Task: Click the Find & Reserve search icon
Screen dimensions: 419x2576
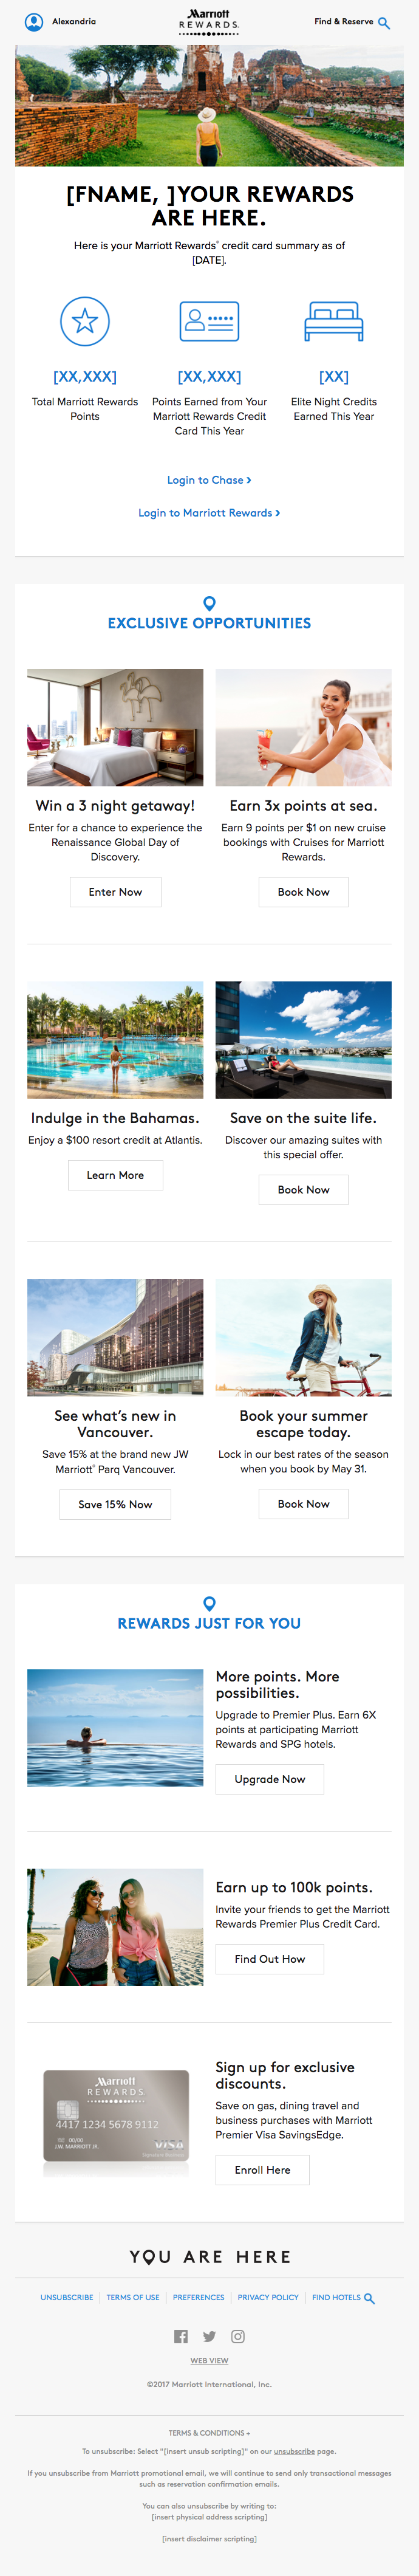Action: [x=384, y=22]
